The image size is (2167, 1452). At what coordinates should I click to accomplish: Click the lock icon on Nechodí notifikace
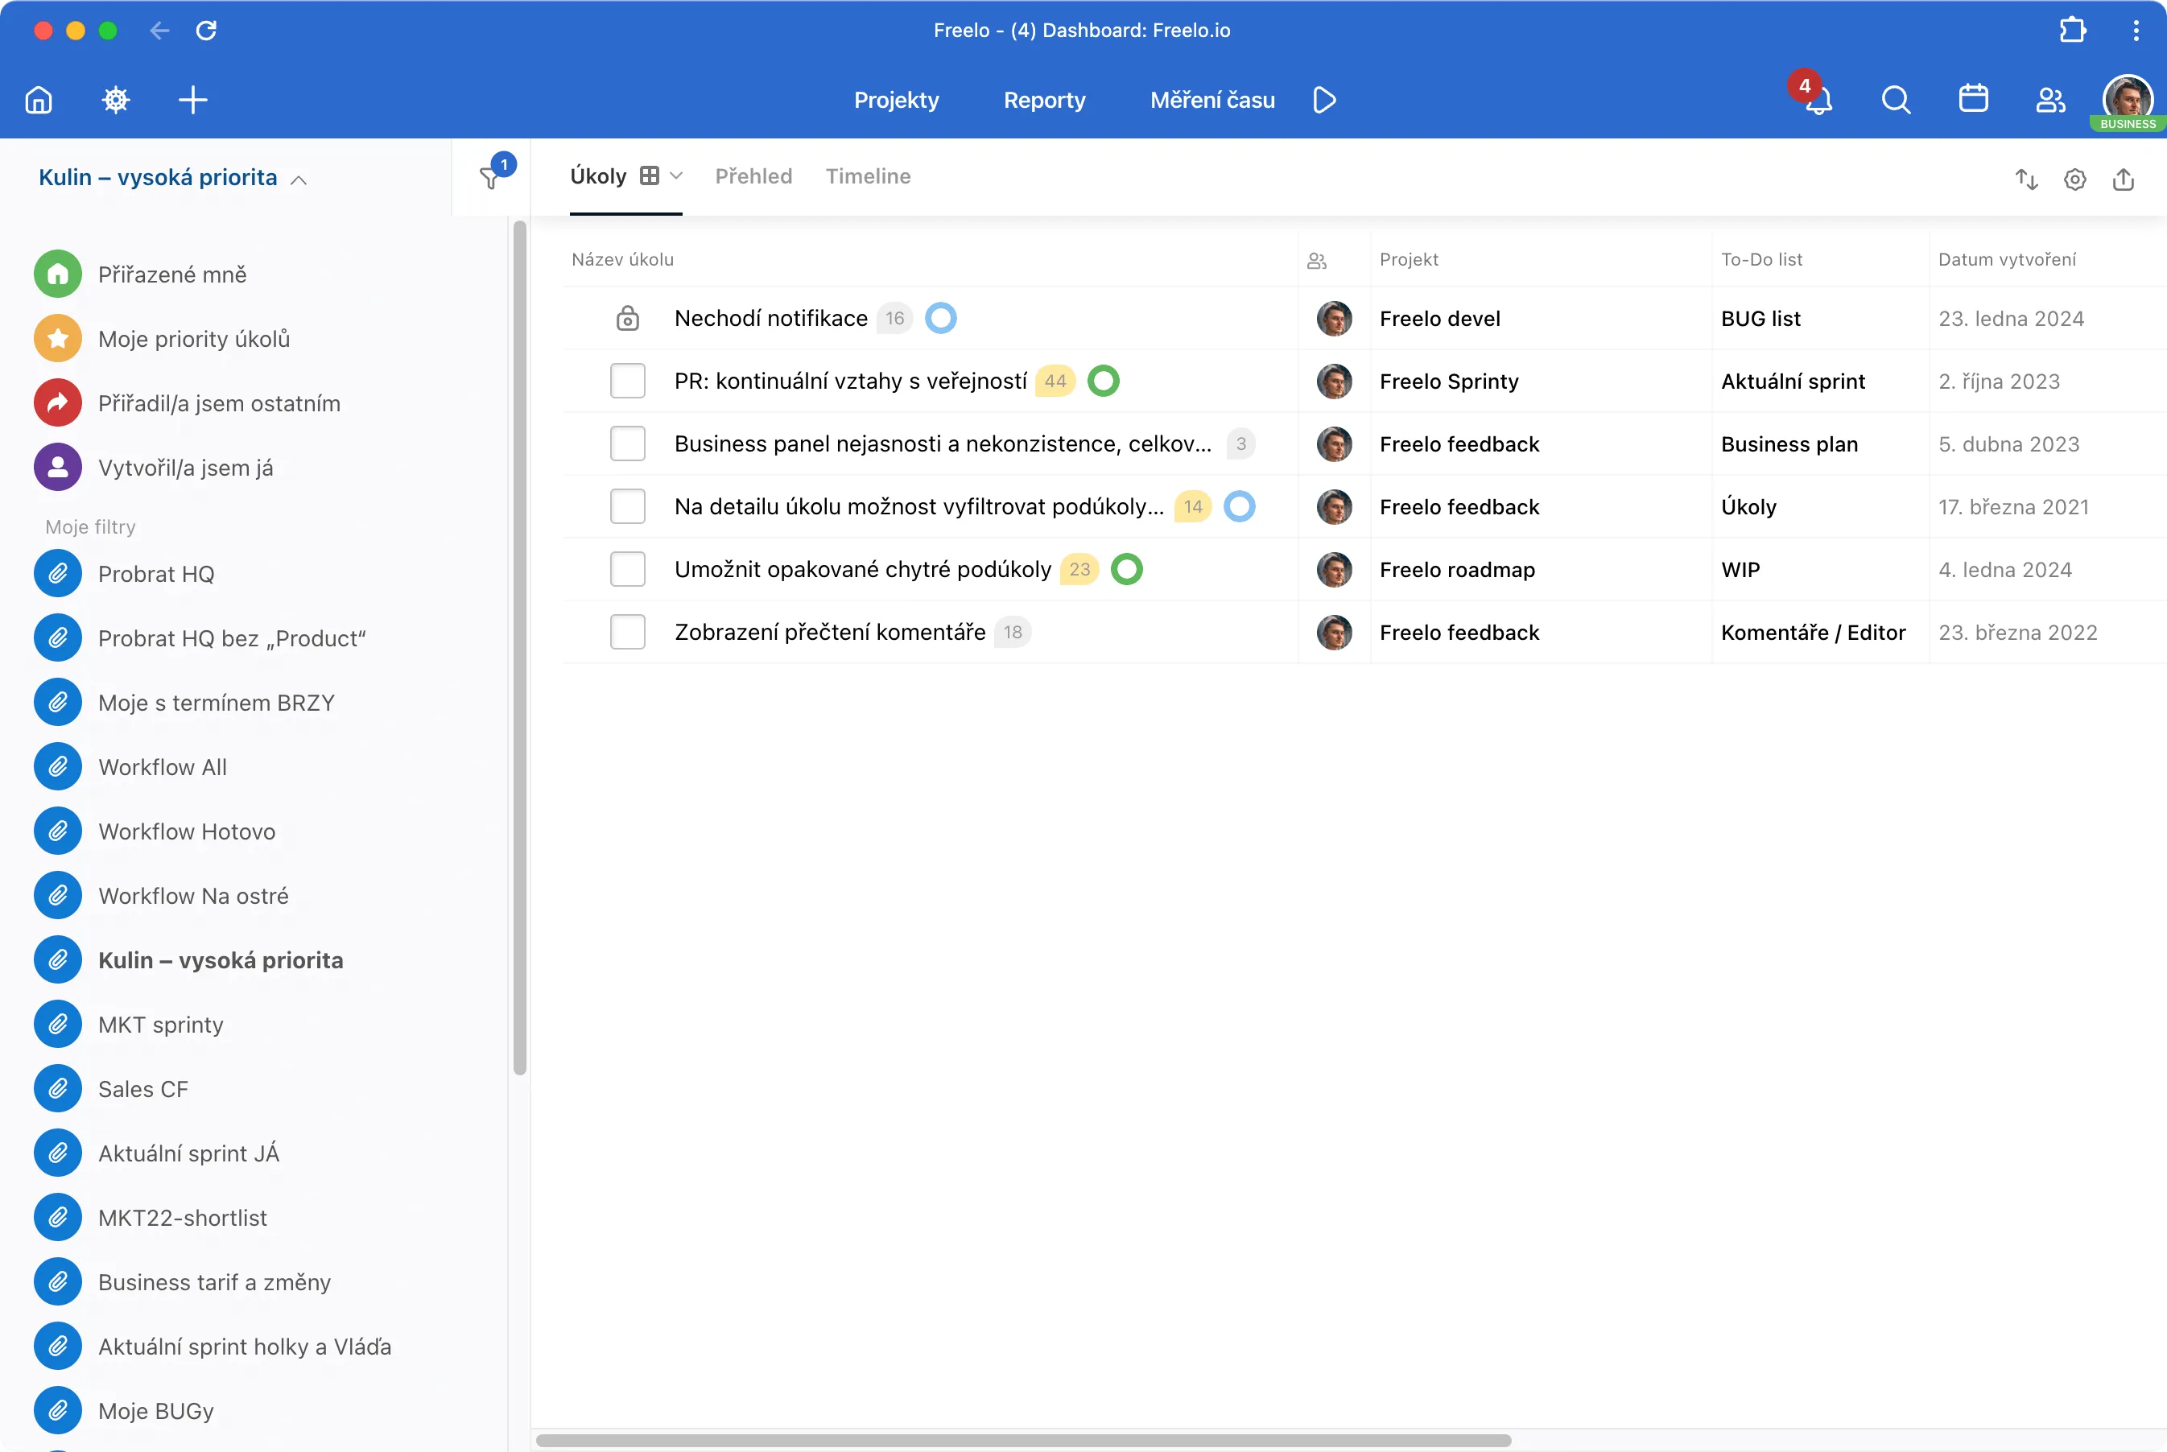pos(628,318)
